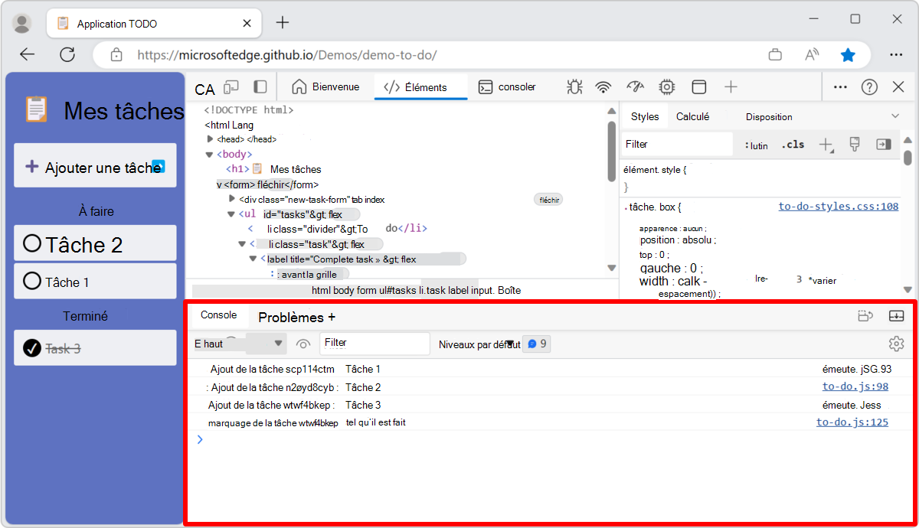This screenshot has width=919, height=528.
Task: Open the read aloud icon in the address bar
Action: click(812, 55)
